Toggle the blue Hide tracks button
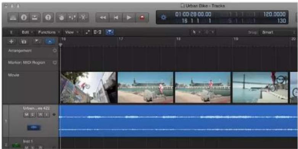This screenshot has height=149, width=298. (x=50, y=41)
